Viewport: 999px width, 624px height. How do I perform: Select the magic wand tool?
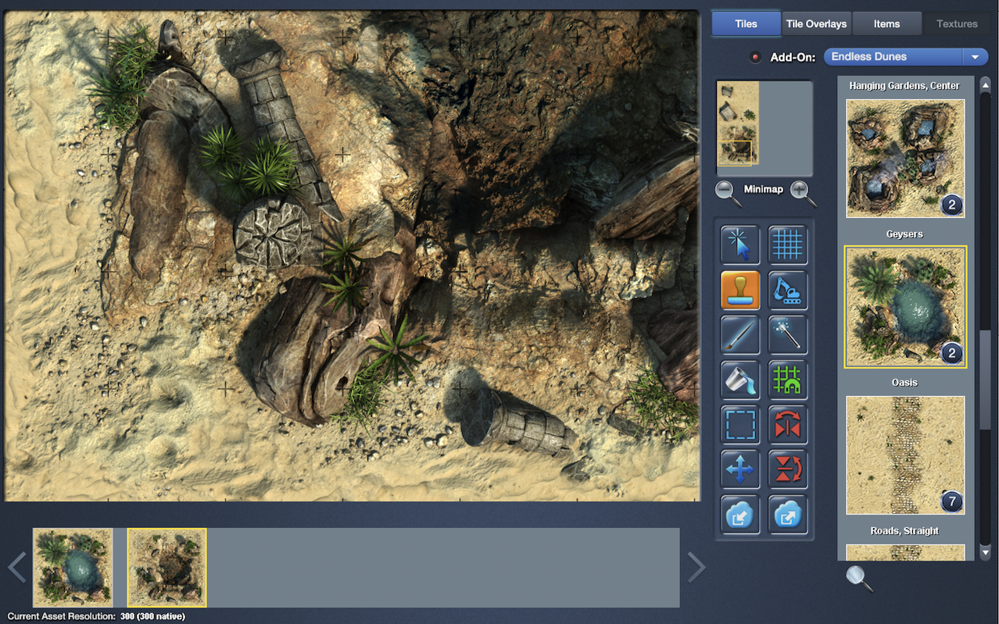(788, 335)
